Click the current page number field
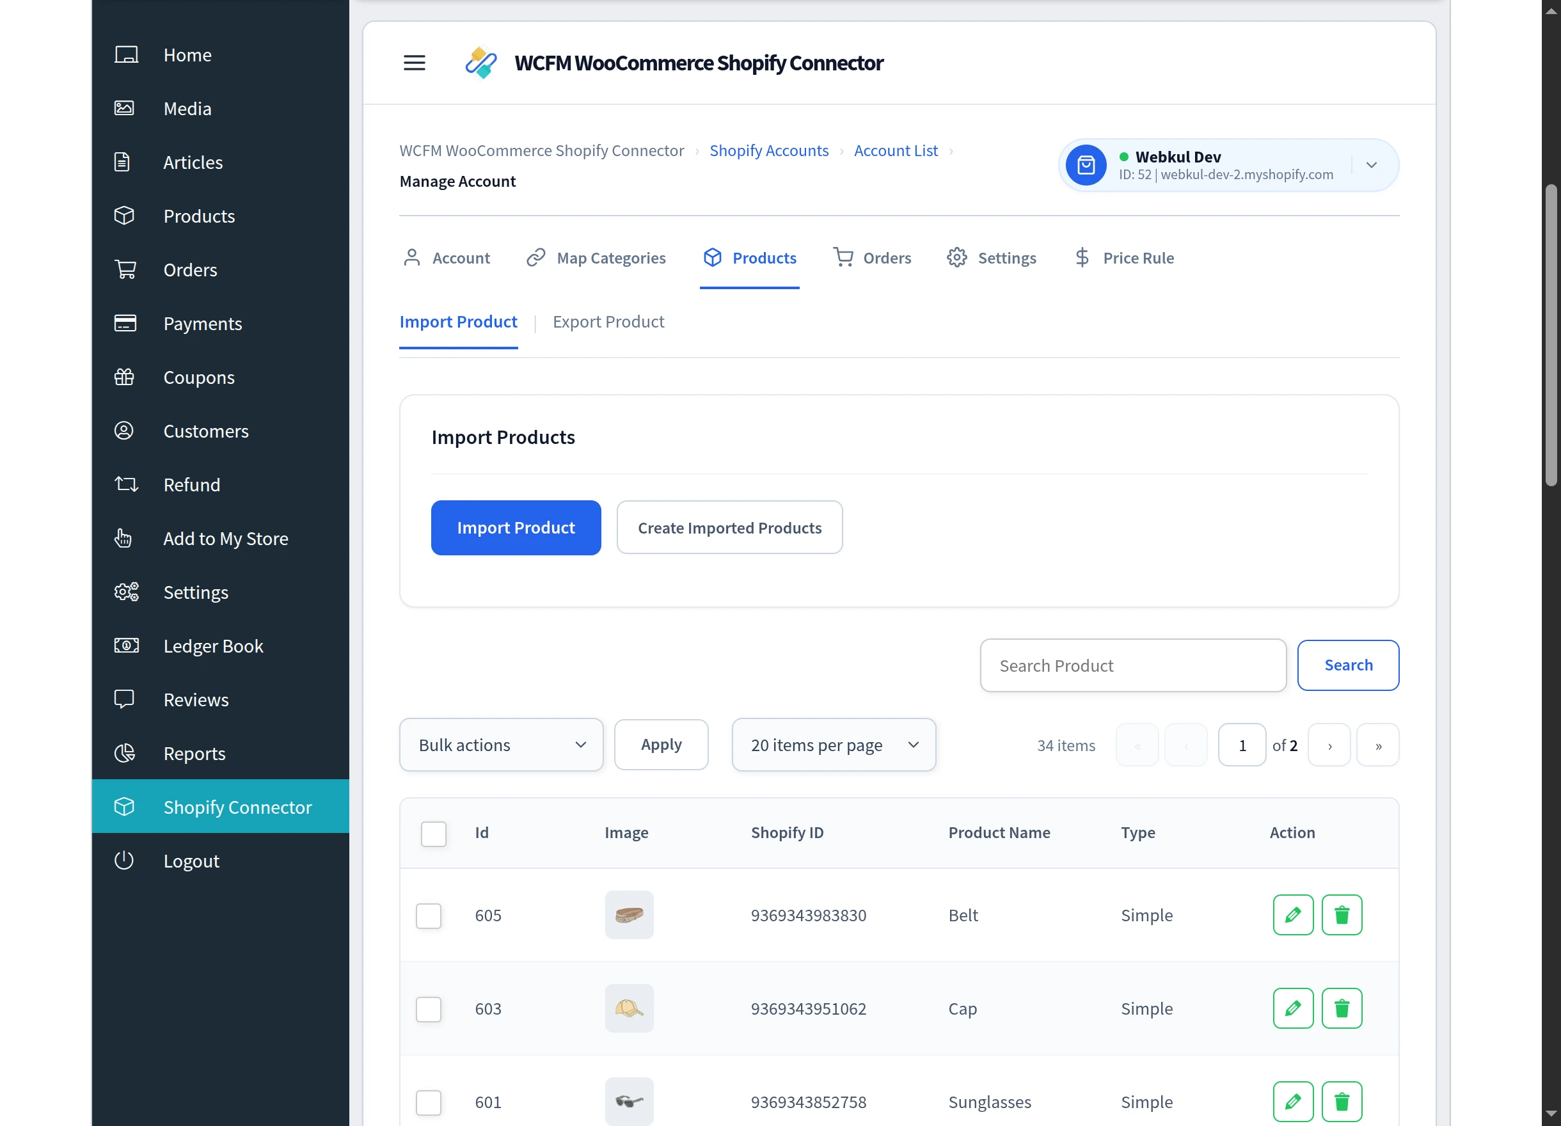This screenshot has width=1561, height=1126. tap(1242, 745)
